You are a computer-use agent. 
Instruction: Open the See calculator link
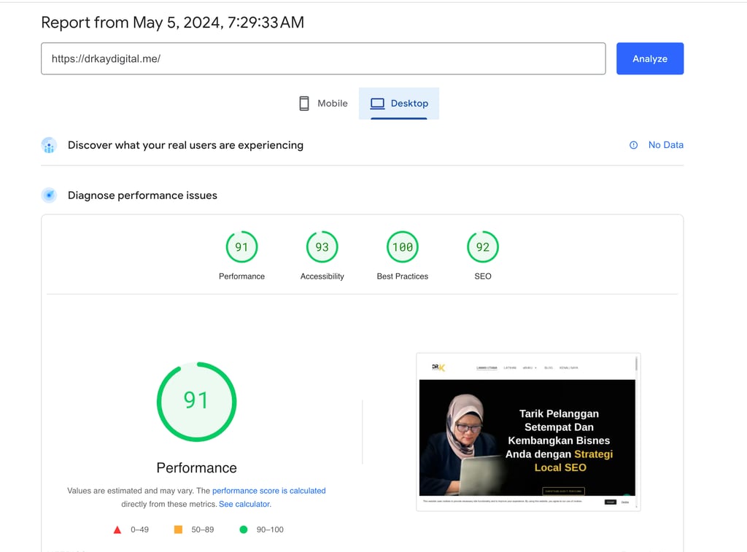(x=244, y=504)
